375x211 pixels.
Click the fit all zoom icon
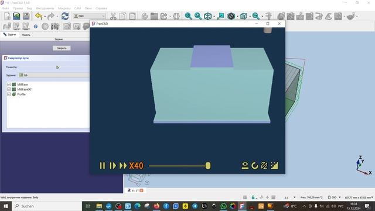point(188,16)
